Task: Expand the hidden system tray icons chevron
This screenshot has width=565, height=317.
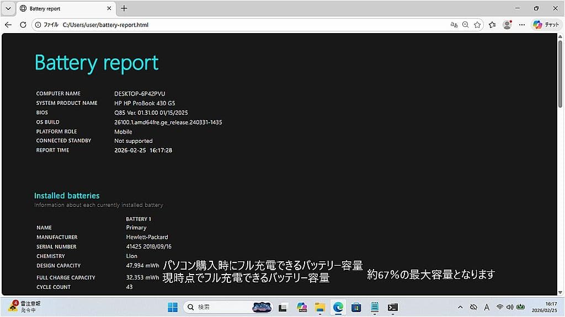Action: [x=460, y=307]
